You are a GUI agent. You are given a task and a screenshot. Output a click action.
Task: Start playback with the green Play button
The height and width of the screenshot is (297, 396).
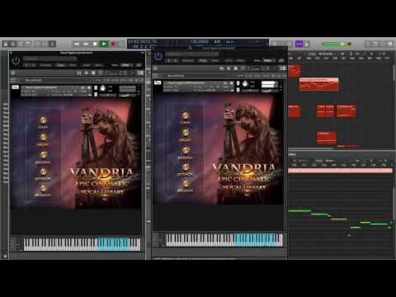(104, 44)
